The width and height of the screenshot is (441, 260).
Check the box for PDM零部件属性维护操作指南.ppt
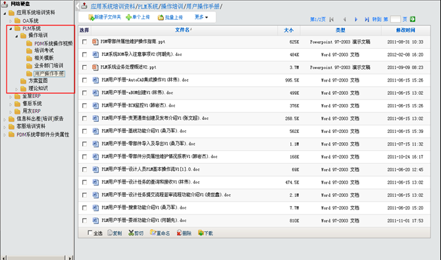click(x=84, y=41)
